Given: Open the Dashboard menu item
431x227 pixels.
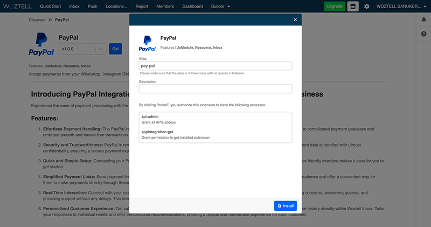Looking at the screenshot, I should point(192,6).
